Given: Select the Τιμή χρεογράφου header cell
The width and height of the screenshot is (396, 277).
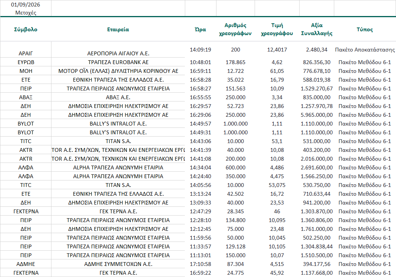Looking at the screenshot, I should point(277,29).
